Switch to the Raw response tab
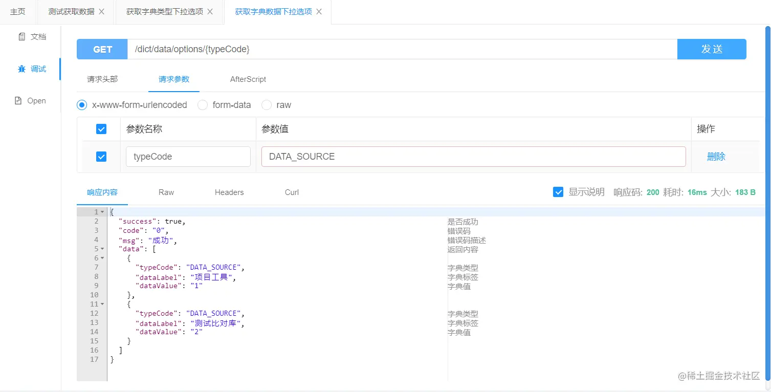Screen dimensions: 771x392 166,192
